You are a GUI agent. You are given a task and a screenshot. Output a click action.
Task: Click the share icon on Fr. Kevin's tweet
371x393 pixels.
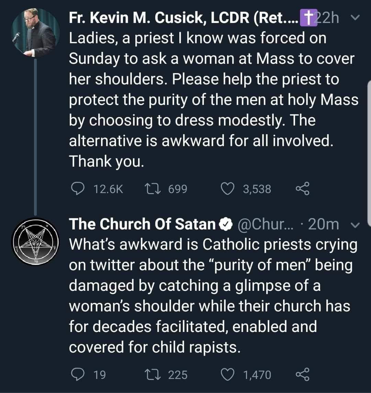[x=303, y=188]
